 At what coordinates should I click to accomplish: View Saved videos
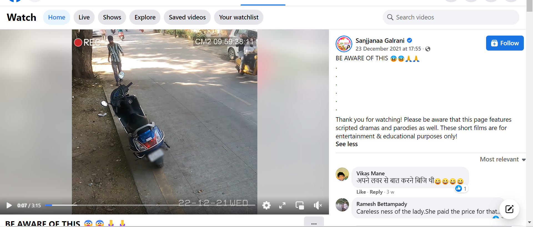point(187,17)
